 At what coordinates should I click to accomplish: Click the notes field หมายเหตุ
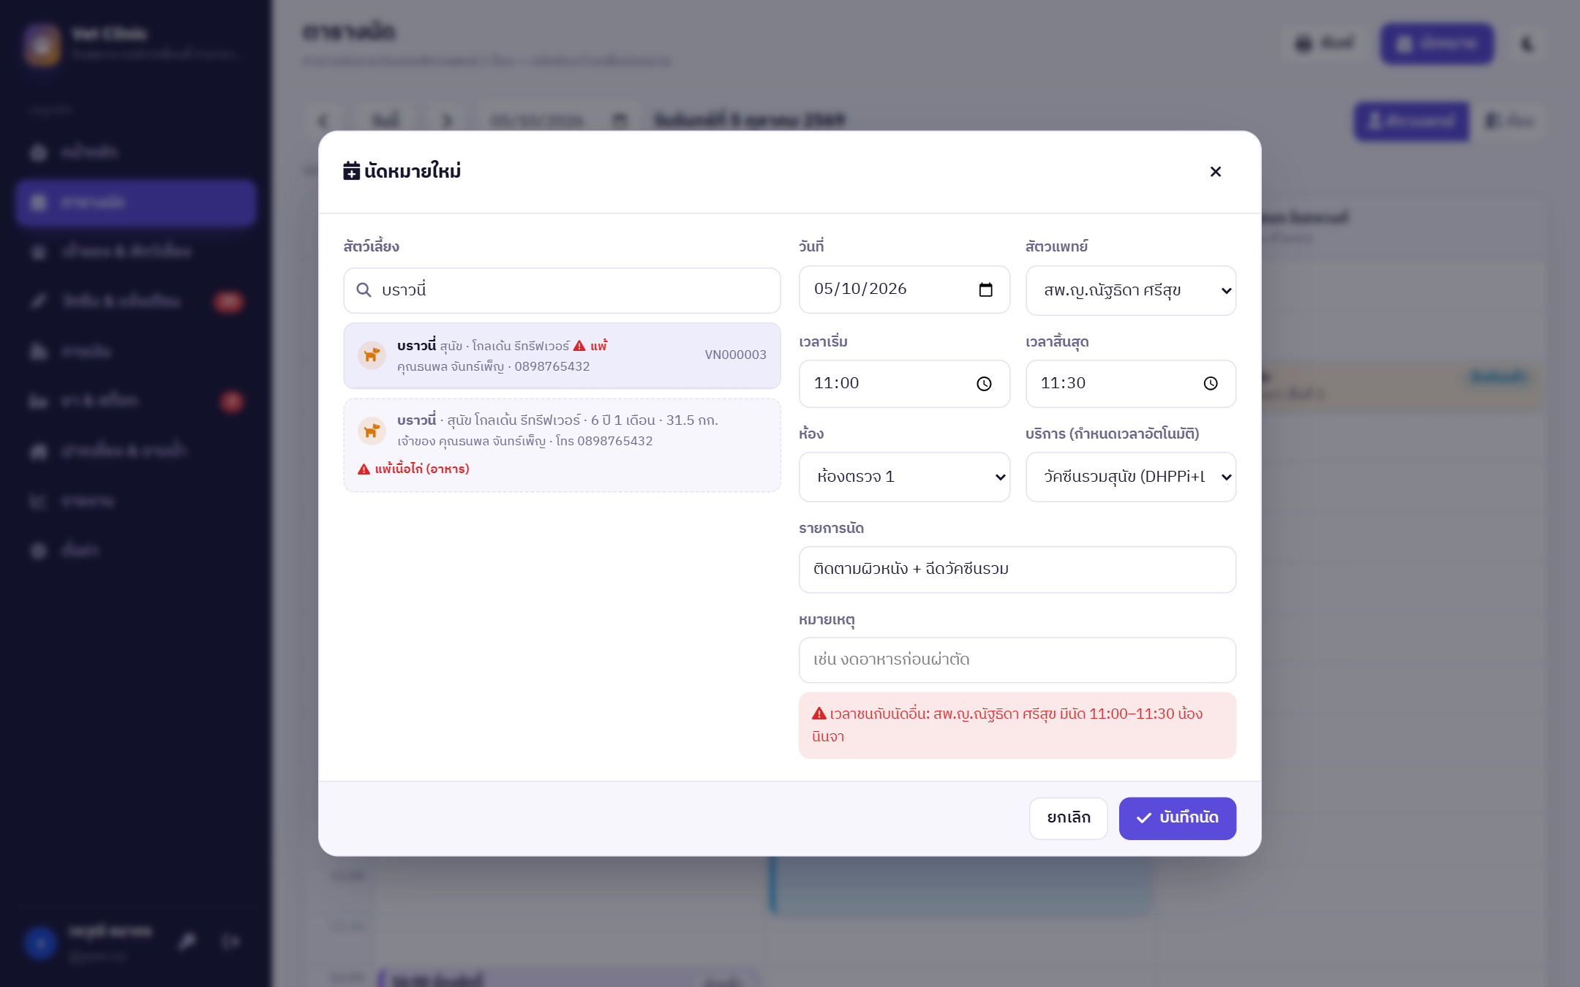[x=1017, y=660]
